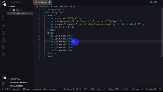Screen dimensions: 163x92
Task: Split the editor to the right
Action: pos(155,2)
